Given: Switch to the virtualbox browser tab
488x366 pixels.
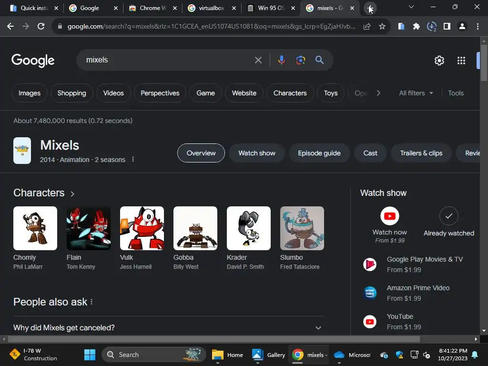Looking at the screenshot, I should (x=211, y=8).
